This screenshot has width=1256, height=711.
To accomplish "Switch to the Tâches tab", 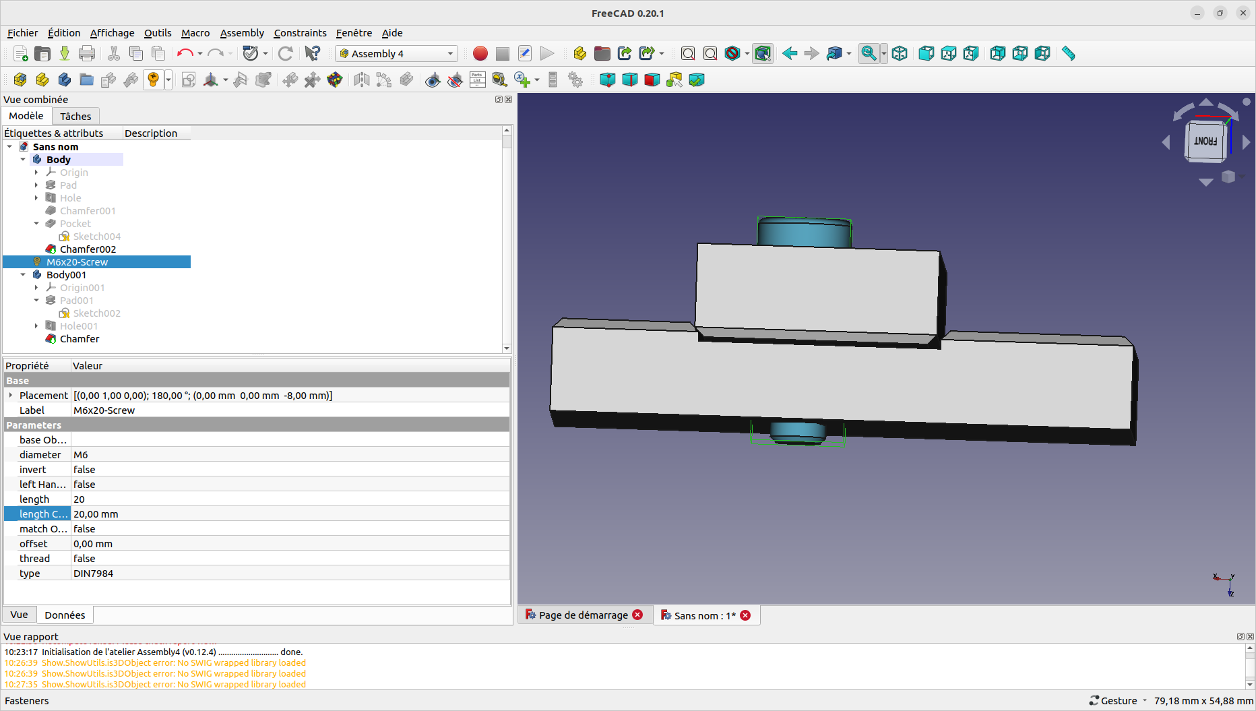I will tap(75, 117).
